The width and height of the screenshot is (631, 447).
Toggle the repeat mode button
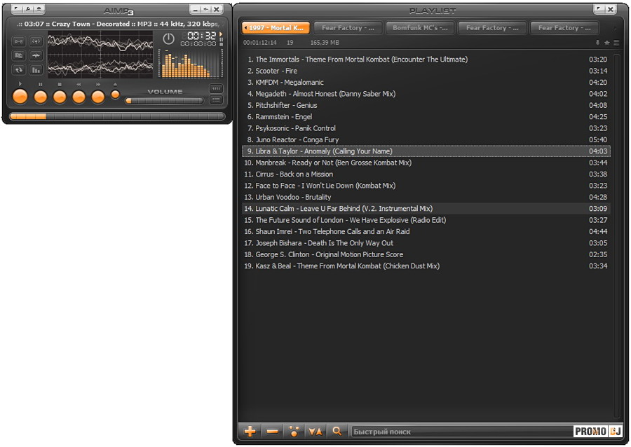[19, 69]
